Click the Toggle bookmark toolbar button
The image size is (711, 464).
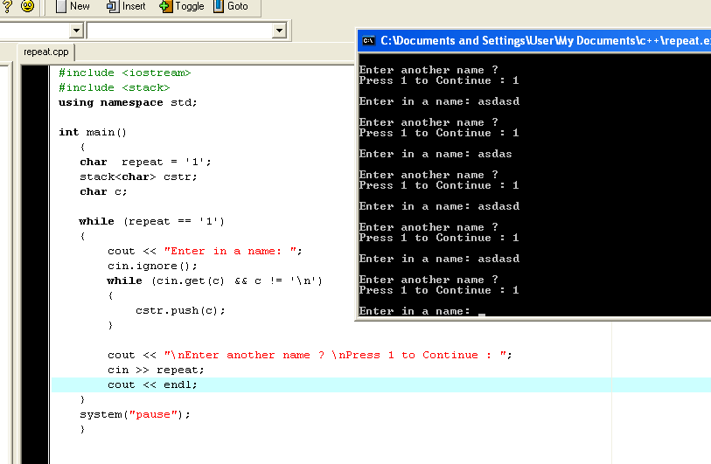pyautogui.click(x=182, y=6)
